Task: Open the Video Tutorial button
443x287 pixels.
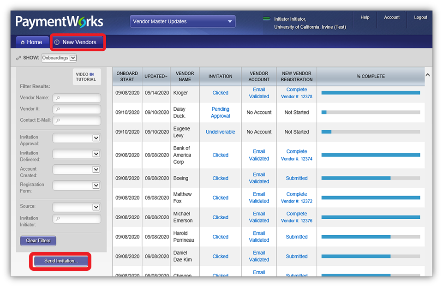Action: [x=87, y=77]
